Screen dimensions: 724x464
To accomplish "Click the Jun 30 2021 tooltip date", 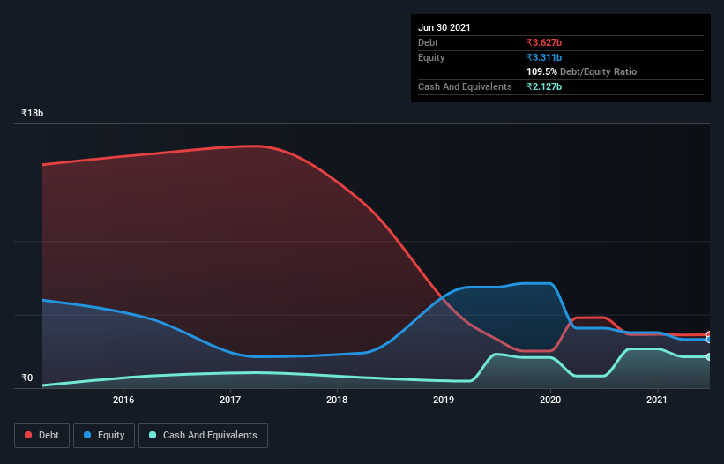I will click(x=444, y=27).
